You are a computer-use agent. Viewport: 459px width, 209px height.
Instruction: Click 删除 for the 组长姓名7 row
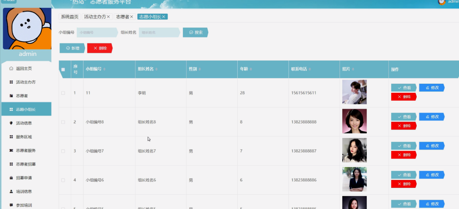[x=404, y=155]
